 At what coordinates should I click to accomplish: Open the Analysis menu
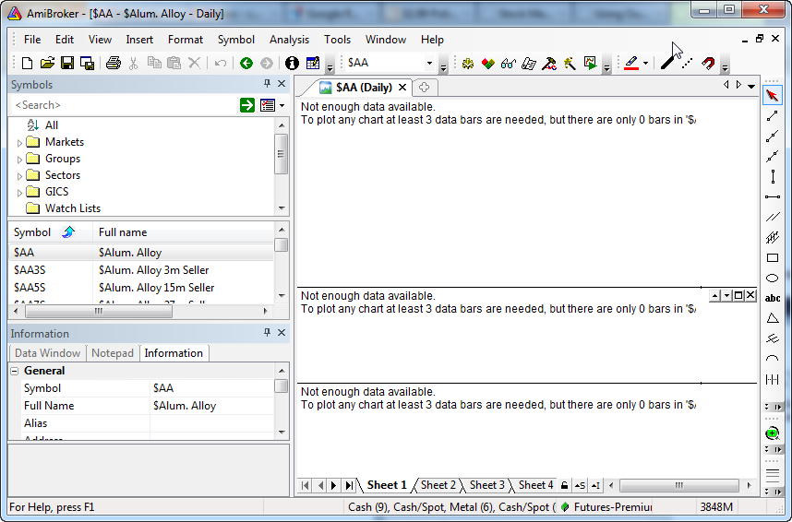tap(289, 40)
